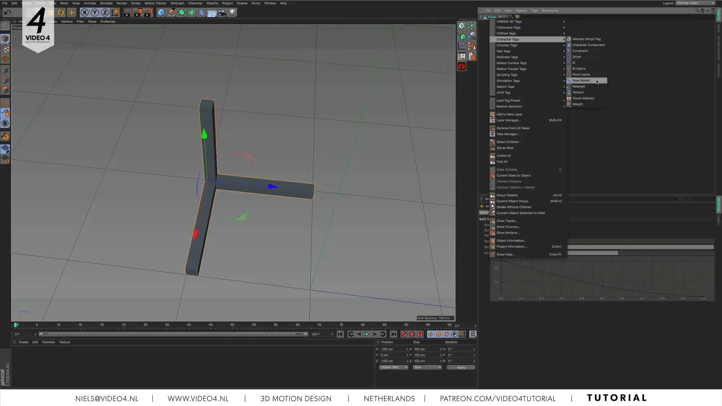The width and height of the screenshot is (722, 406).
Task: Click the green Array modeling icon
Action: [192, 12]
